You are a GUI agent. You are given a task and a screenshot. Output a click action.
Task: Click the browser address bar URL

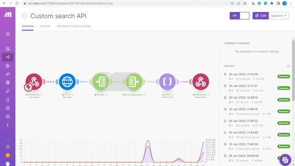[x=71, y=3]
